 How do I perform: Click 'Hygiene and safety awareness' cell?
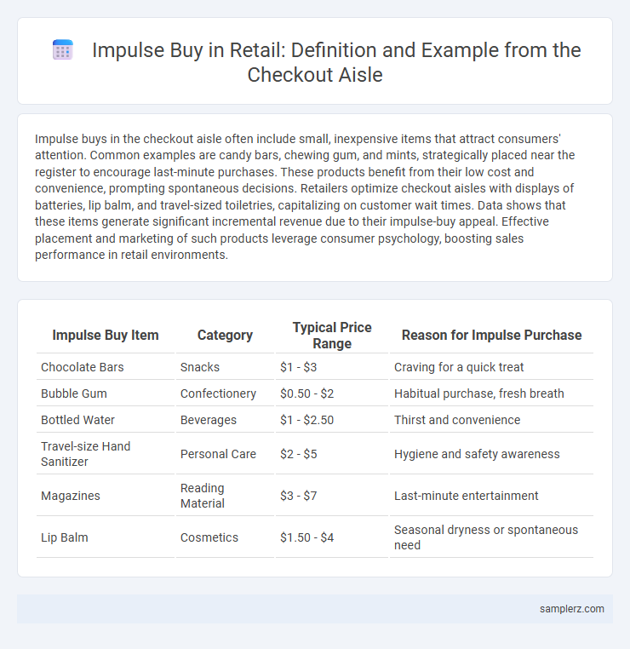coord(491,454)
